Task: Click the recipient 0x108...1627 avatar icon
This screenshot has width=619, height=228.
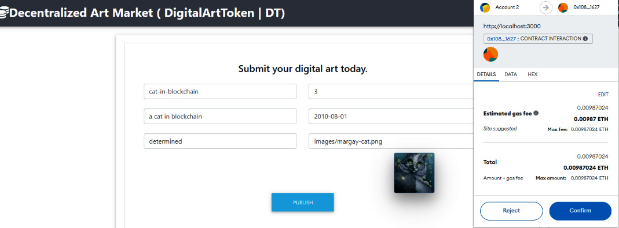Action: pyautogui.click(x=563, y=7)
